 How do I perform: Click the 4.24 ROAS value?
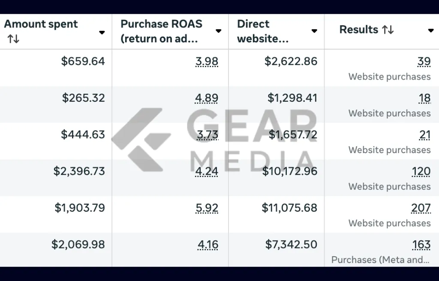click(x=207, y=171)
